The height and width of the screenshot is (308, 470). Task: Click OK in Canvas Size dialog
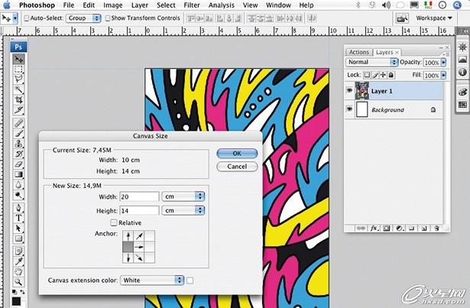click(237, 154)
